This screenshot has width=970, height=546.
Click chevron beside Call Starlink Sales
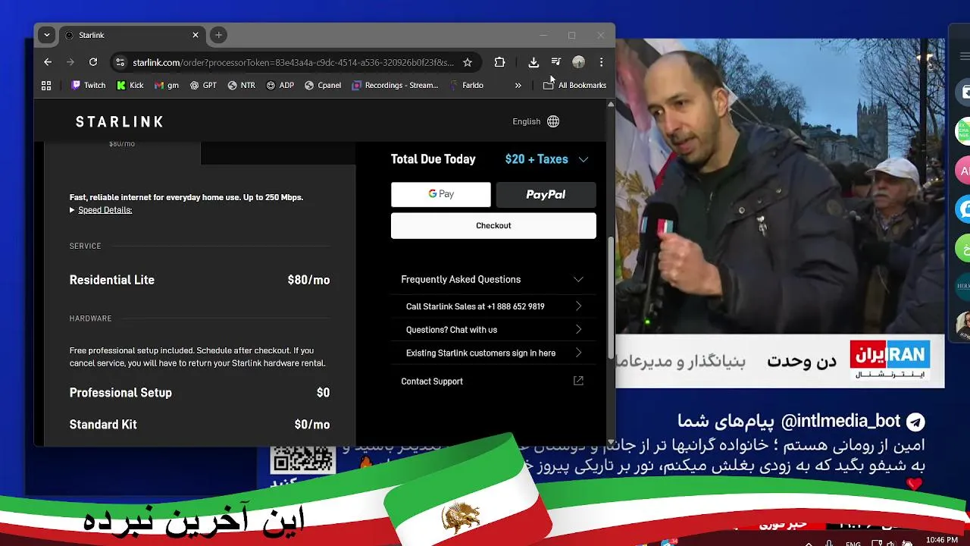[x=578, y=306]
